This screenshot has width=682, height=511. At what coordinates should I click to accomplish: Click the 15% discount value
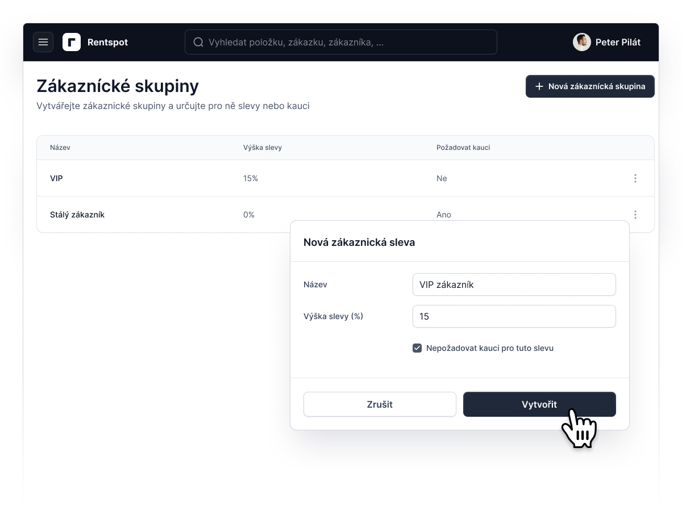tap(251, 178)
